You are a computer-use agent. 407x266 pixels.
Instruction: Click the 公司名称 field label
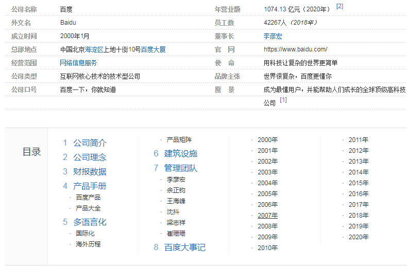[24, 9]
